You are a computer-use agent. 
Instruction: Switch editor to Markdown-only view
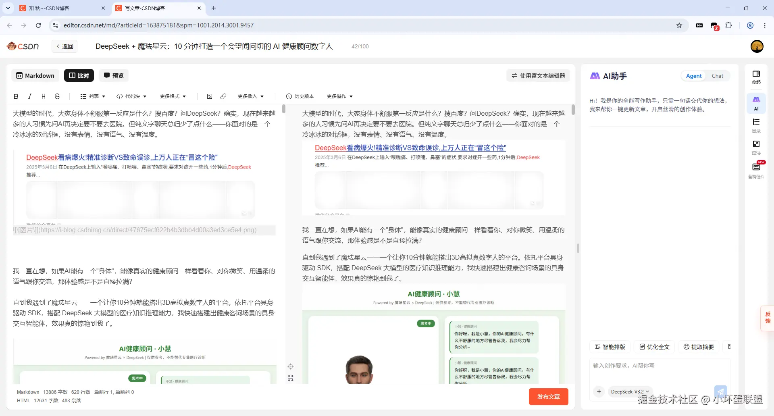[x=35, y=75]
